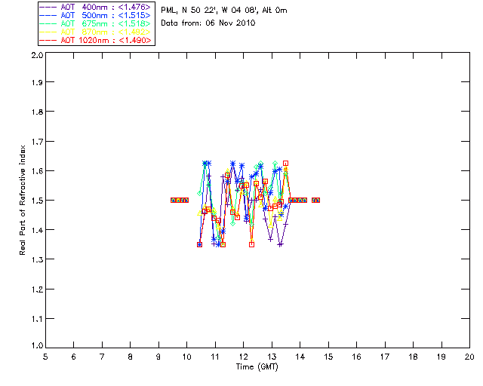Click the 'Real Part of Refractive index' axis label

[22, 200]
